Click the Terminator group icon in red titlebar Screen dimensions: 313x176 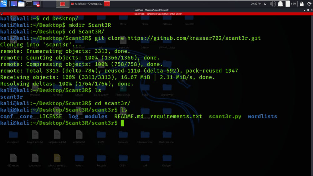click(2, 14)
